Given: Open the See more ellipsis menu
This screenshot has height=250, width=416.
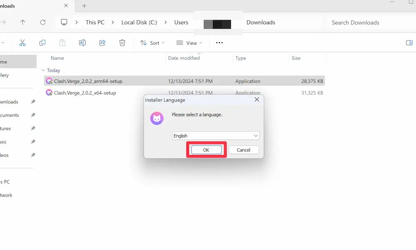Looking at the screenshot, I should 219,43.
